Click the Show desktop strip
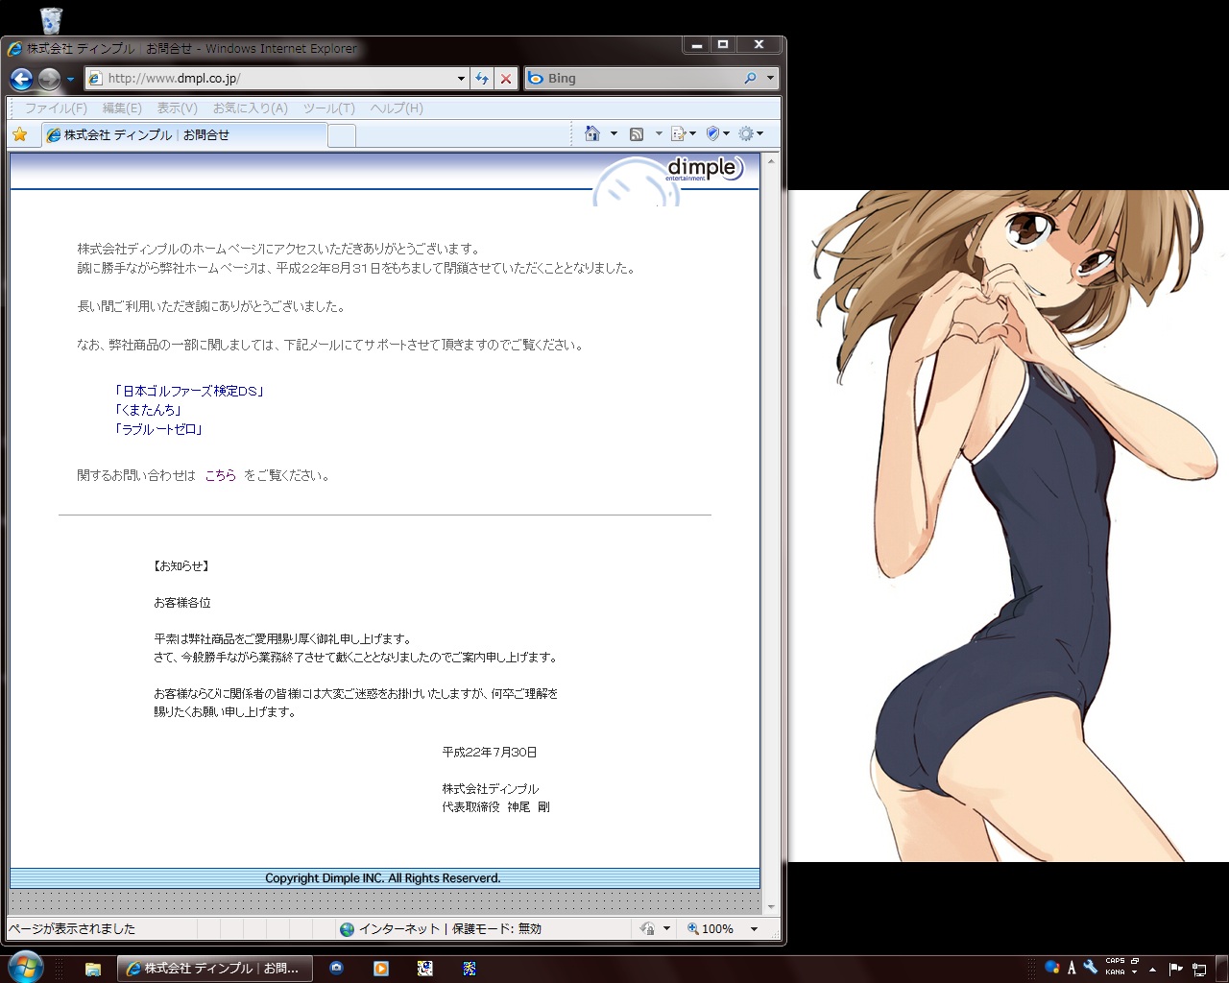The image size is (1229, 983). 1221,969
